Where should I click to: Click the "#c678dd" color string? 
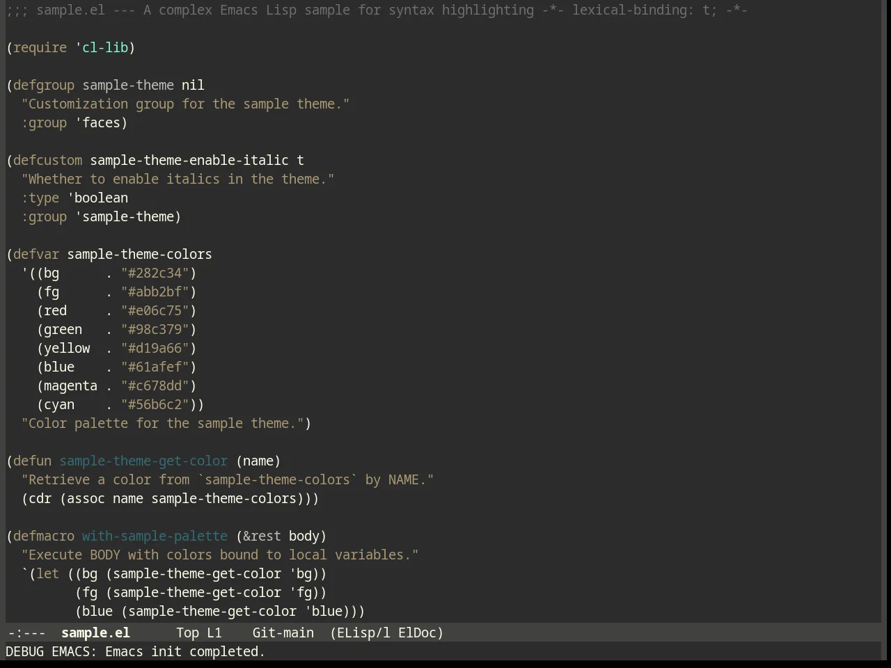pos(155,385)
